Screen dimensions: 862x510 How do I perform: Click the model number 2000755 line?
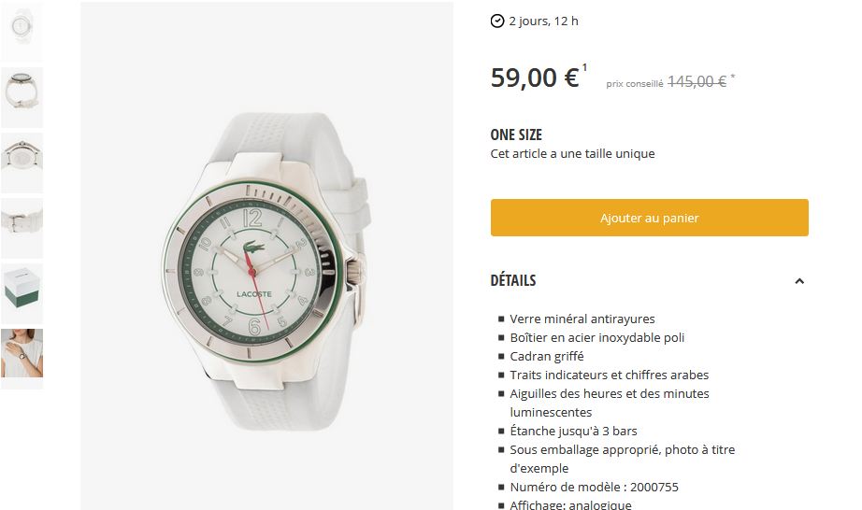(x=594, y=487)
